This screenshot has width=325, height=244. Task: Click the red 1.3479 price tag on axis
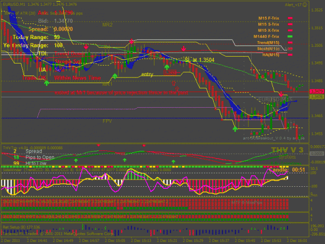[x=317, y=92]
